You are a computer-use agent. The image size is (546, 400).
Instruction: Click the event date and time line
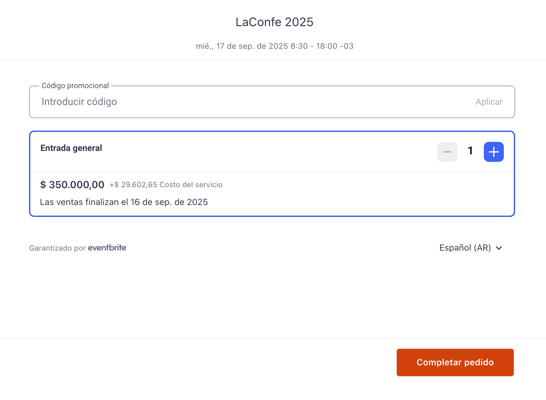tap(275, 46)
